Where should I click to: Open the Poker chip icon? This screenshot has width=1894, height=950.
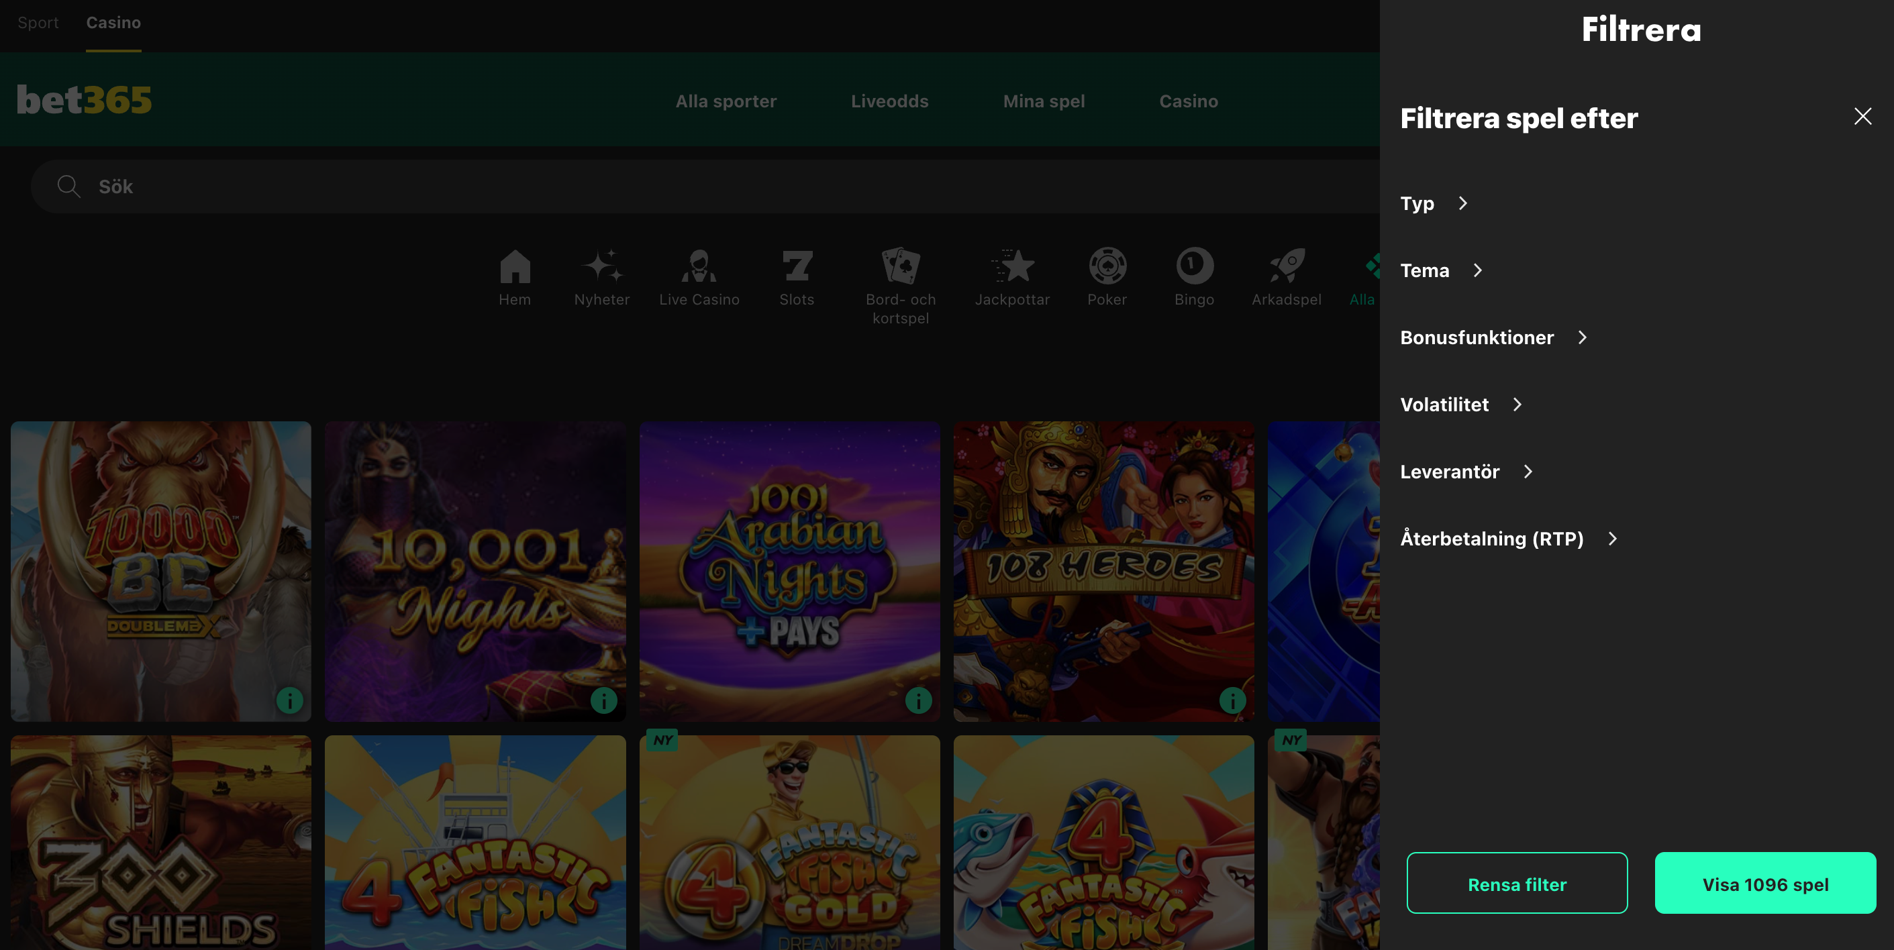(x=1107, y=266)
